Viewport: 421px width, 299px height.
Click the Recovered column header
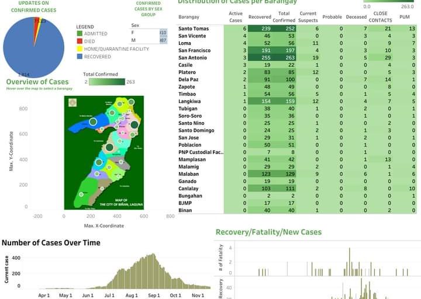point(260,17)
